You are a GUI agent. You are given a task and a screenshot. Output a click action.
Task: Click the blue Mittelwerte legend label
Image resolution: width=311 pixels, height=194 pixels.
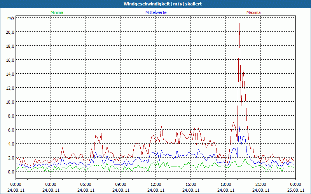click(156, 12)
